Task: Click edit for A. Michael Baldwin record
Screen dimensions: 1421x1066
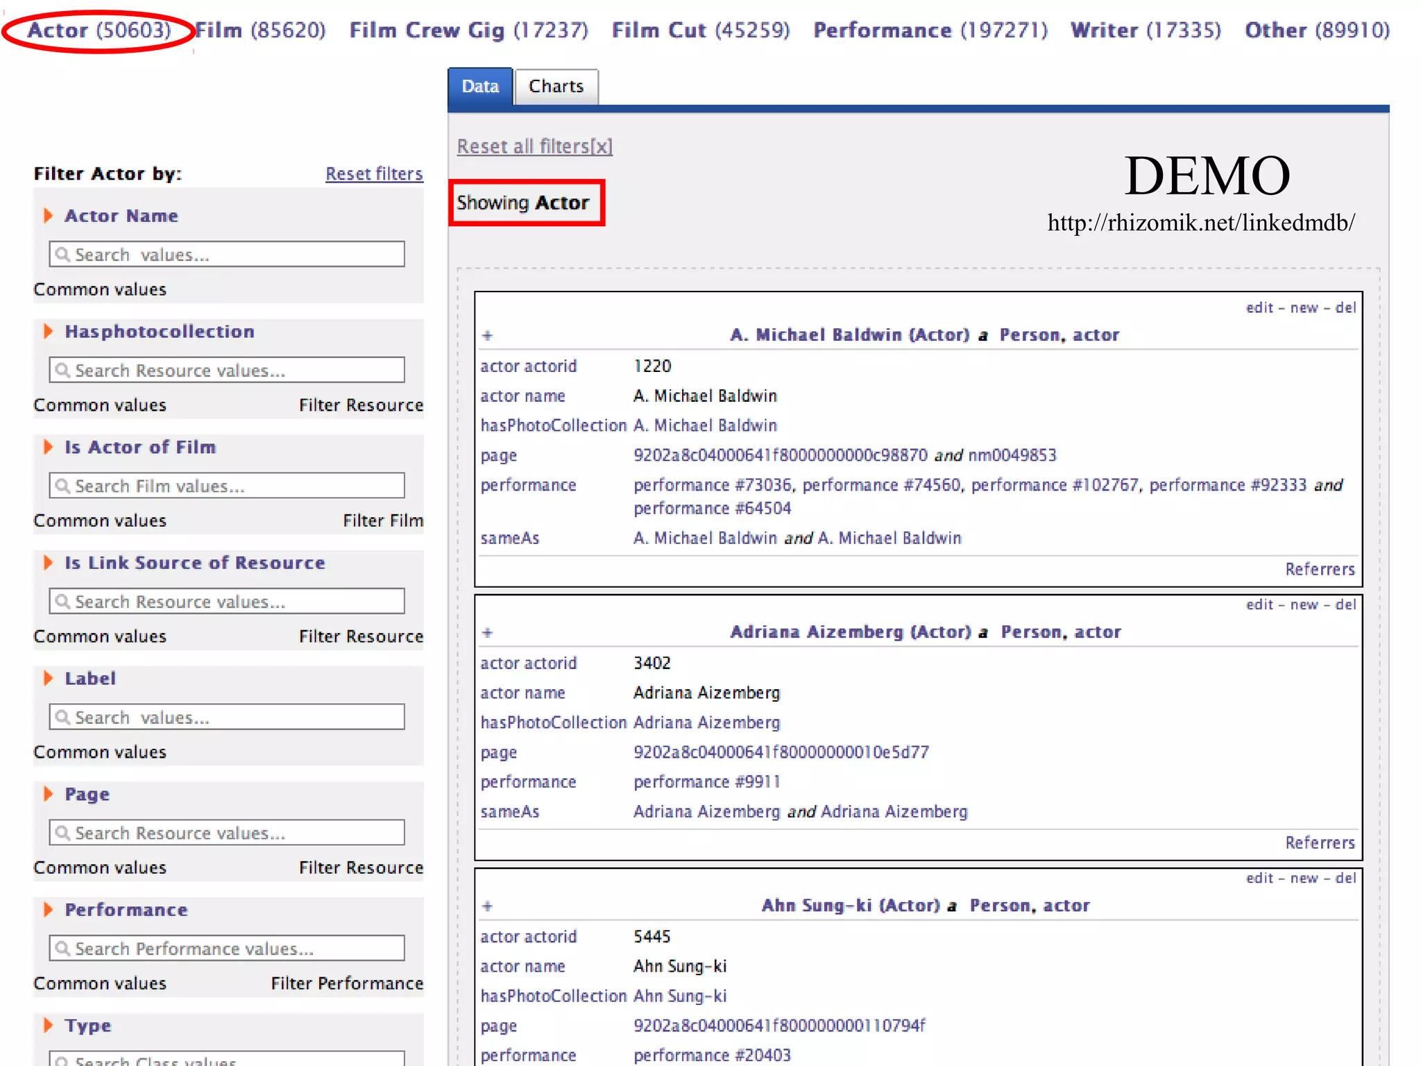Action: point(1259,308)
